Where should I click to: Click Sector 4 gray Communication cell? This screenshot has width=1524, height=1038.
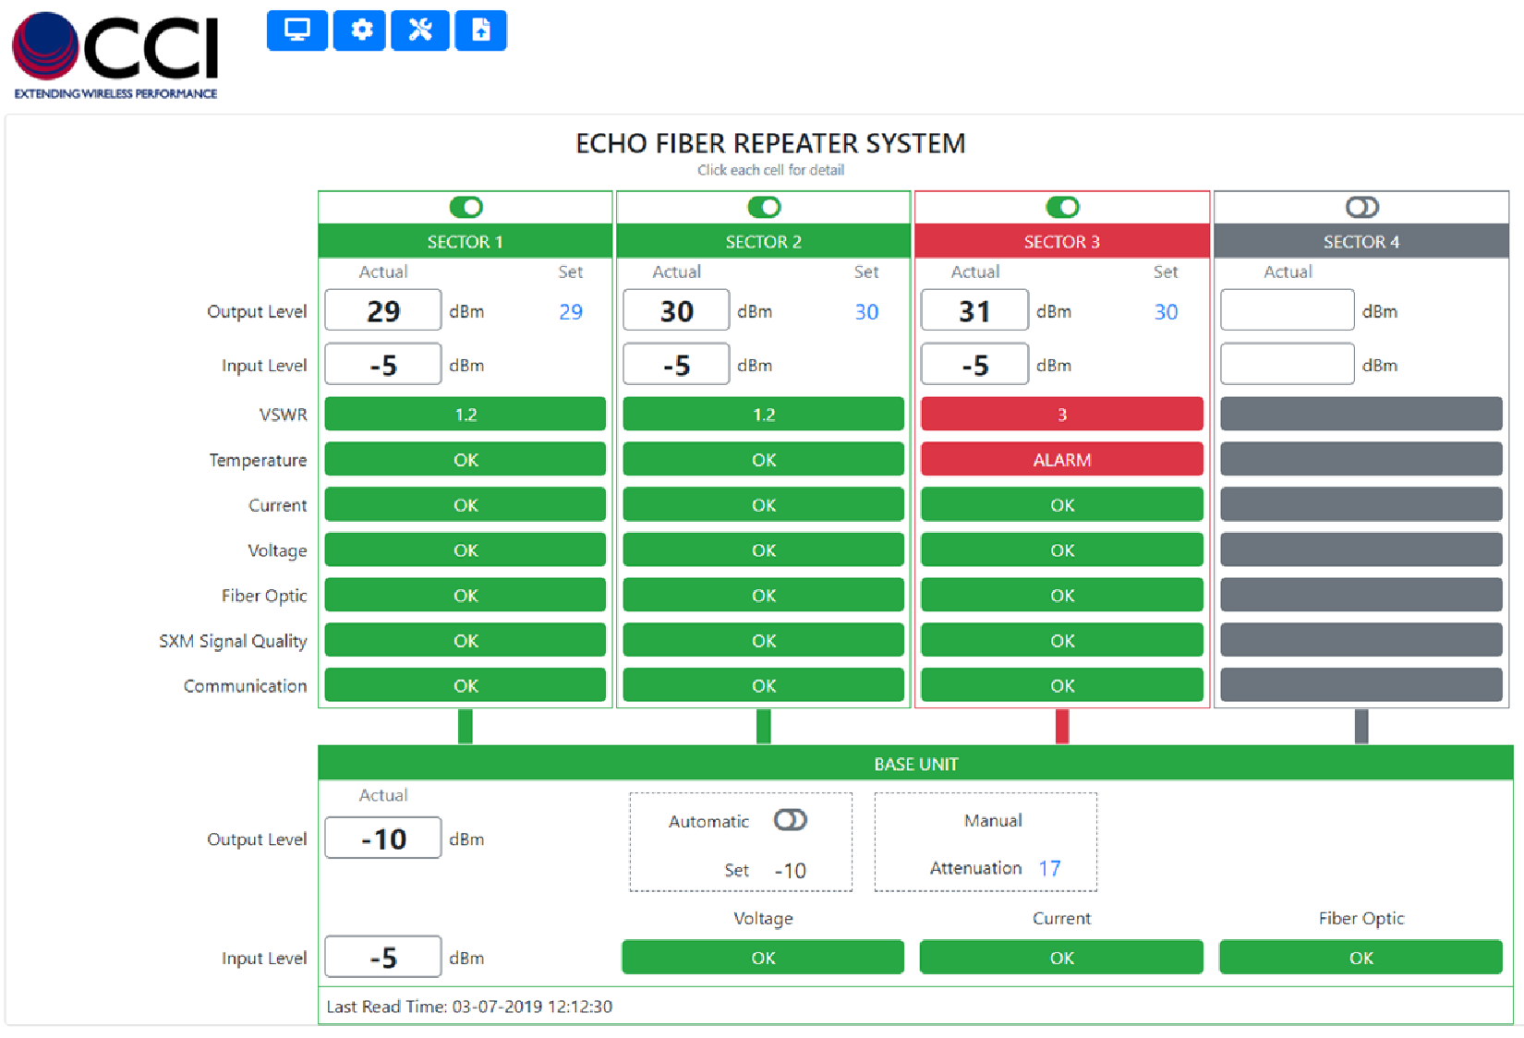point(1361,685)
